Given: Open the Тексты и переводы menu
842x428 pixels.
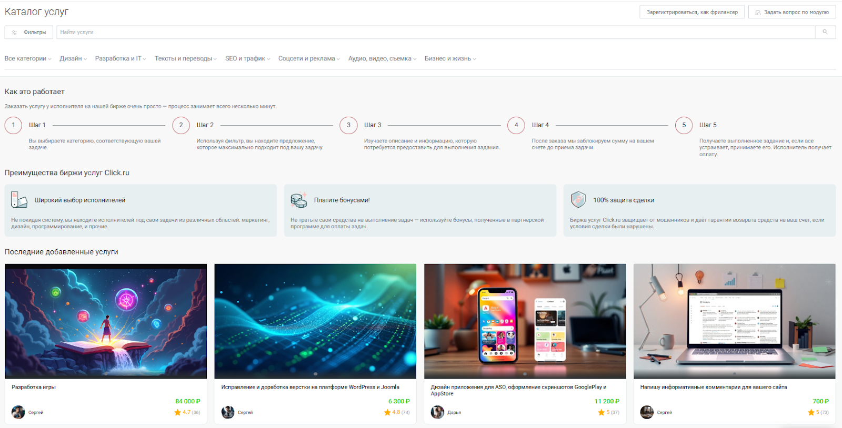Looking at the screenshot, I should (x=185, y=59).
